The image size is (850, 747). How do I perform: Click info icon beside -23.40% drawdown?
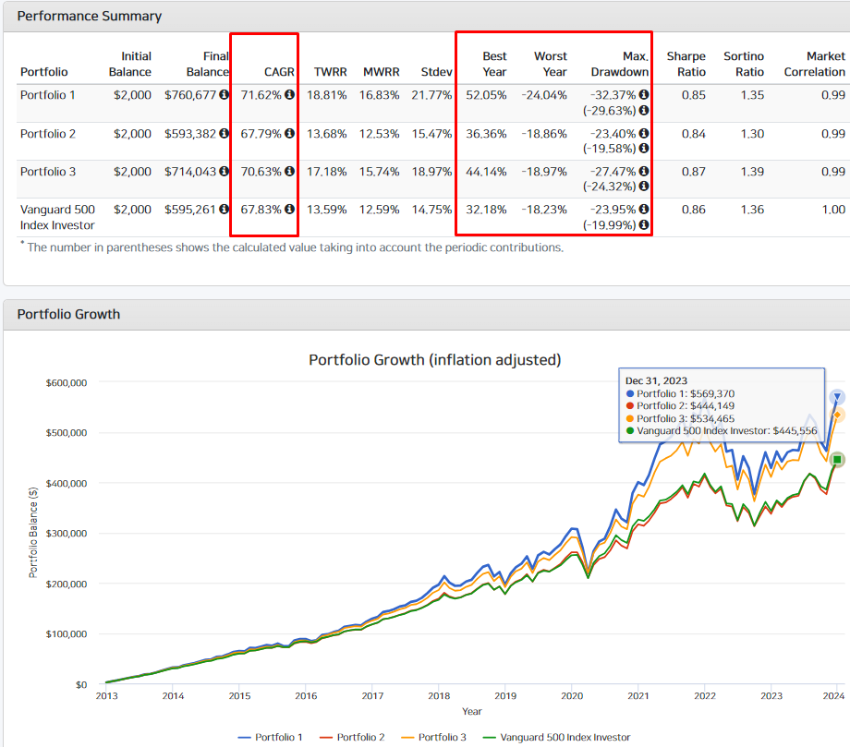pyautogui.click(x=643, y=133)
